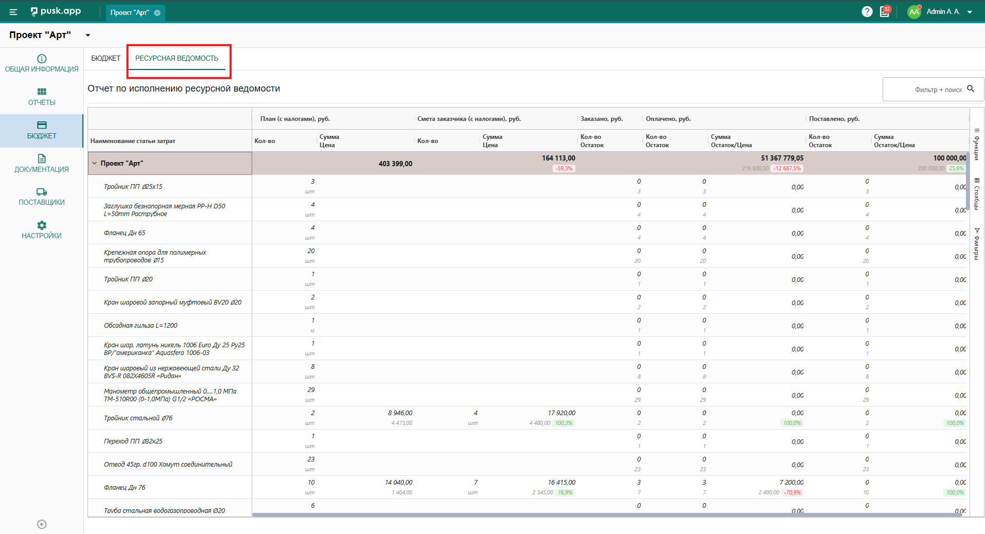Switch to the Бюджет tab
Viewport: 985px width, 534px height.
tap(105, 58)
